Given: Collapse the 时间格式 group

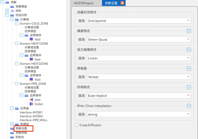Looking at the screenshot, I should (189, 87).
